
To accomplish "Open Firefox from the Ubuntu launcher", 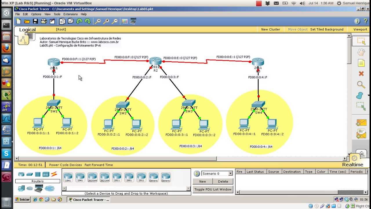I will (6, 48).
